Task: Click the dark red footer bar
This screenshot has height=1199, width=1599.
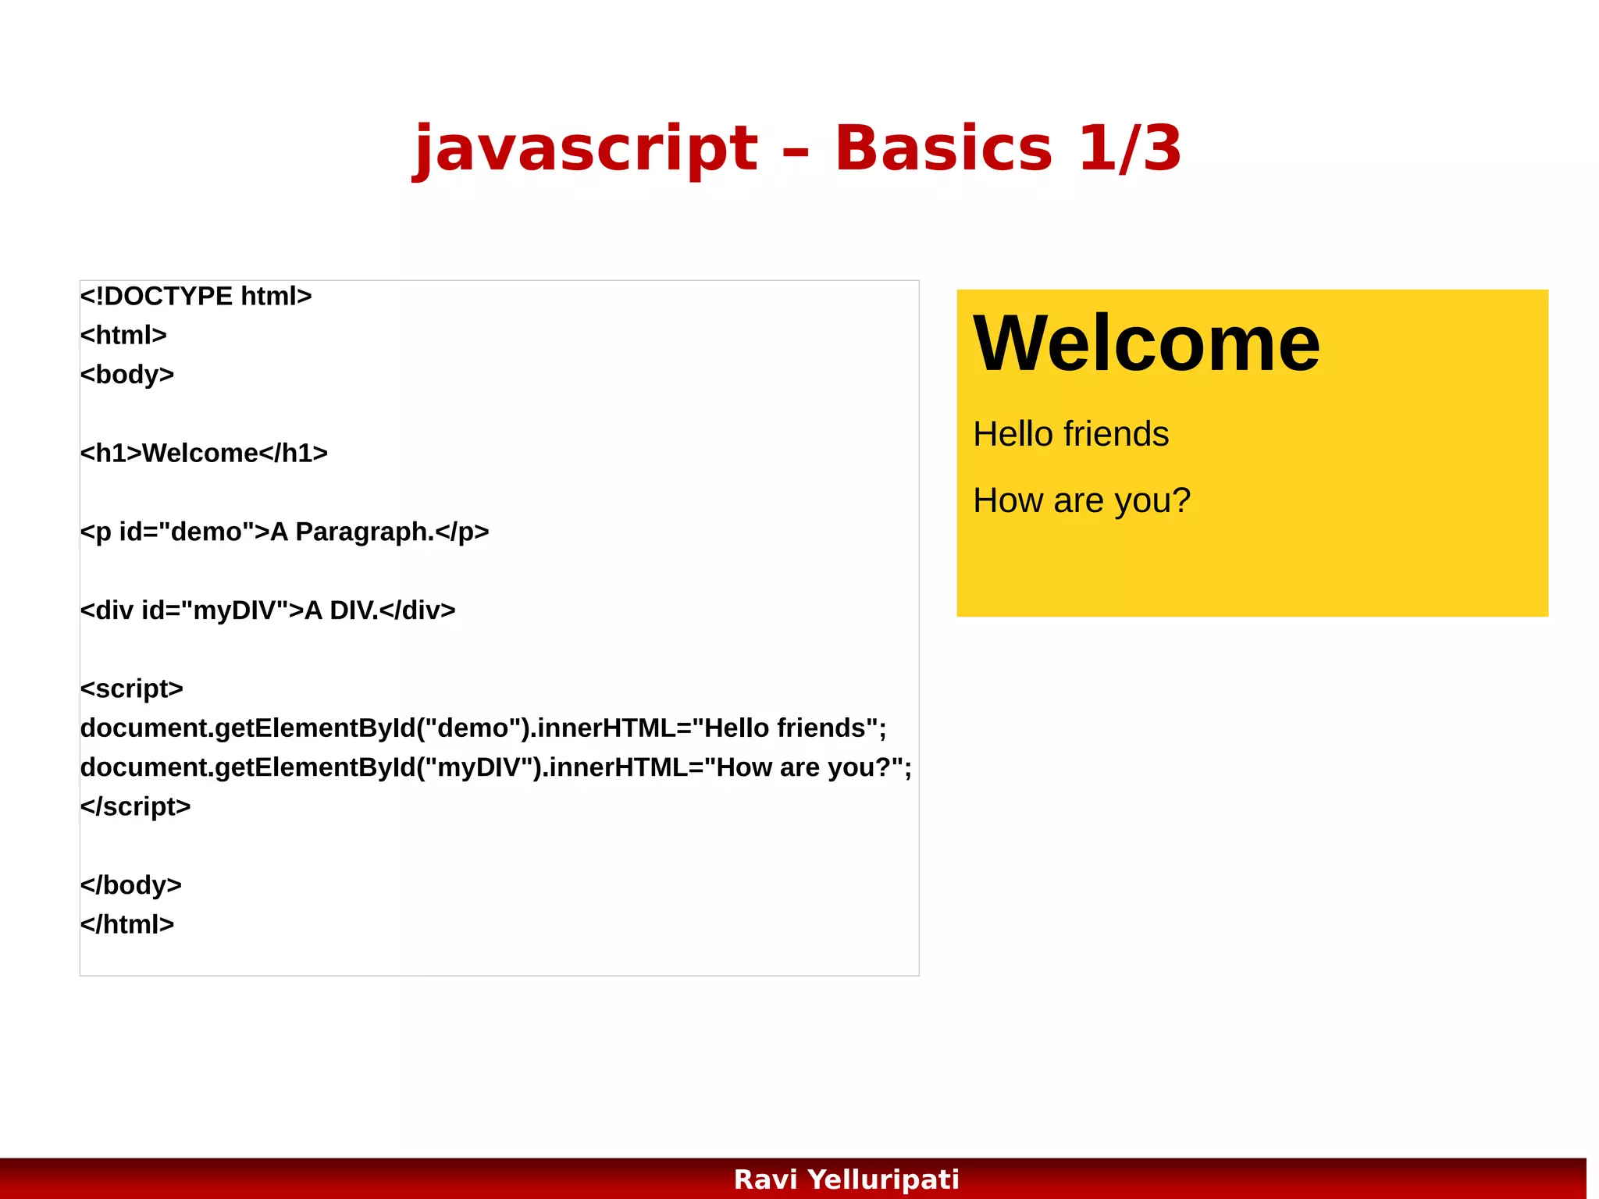Action: coord(312,1179)
